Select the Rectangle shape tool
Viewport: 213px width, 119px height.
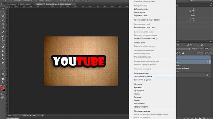(3, 74)
